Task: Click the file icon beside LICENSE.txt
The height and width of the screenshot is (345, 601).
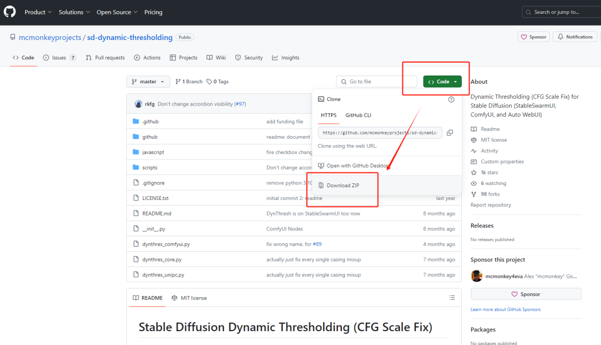Action: pos(136,198)
